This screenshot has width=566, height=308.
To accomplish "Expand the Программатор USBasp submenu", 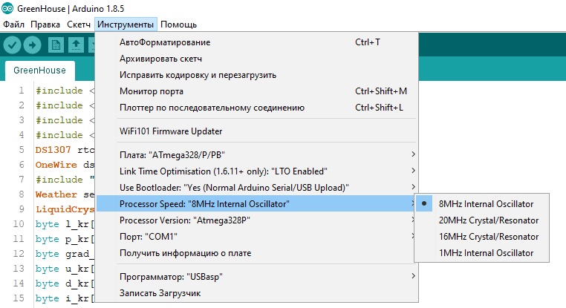I will click(x=257, y=277).
